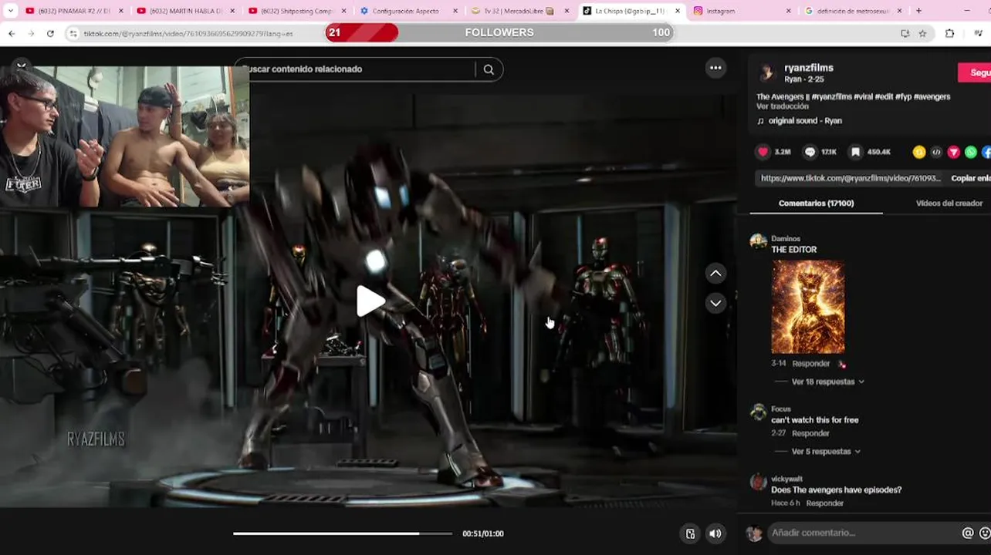Click the original sound music note
Viewport: 991px width, 555px height.
click(760, 121)
